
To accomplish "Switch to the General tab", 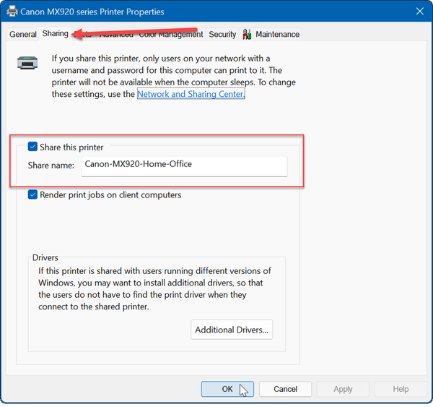I will (23, 34).
